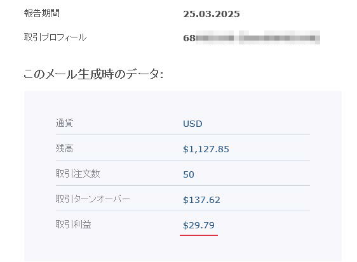The height and width of the screenshot is (262, 357).
Task: Click the balance value $1,127.85
Action: pos(206,149)
